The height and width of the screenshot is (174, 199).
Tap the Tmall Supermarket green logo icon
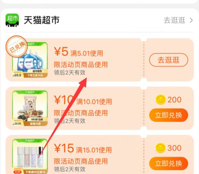point(12,20)
